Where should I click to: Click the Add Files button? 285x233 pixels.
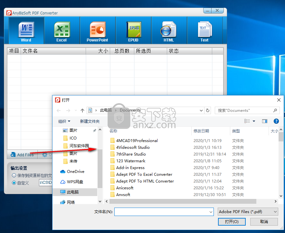coord(22,155)
